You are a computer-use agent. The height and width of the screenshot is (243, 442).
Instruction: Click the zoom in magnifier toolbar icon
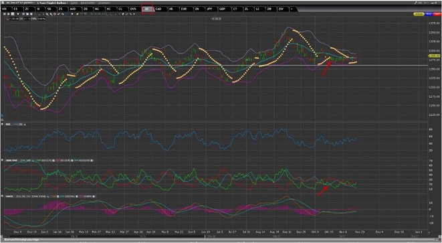pyautogui.click(x=47, y=14)
